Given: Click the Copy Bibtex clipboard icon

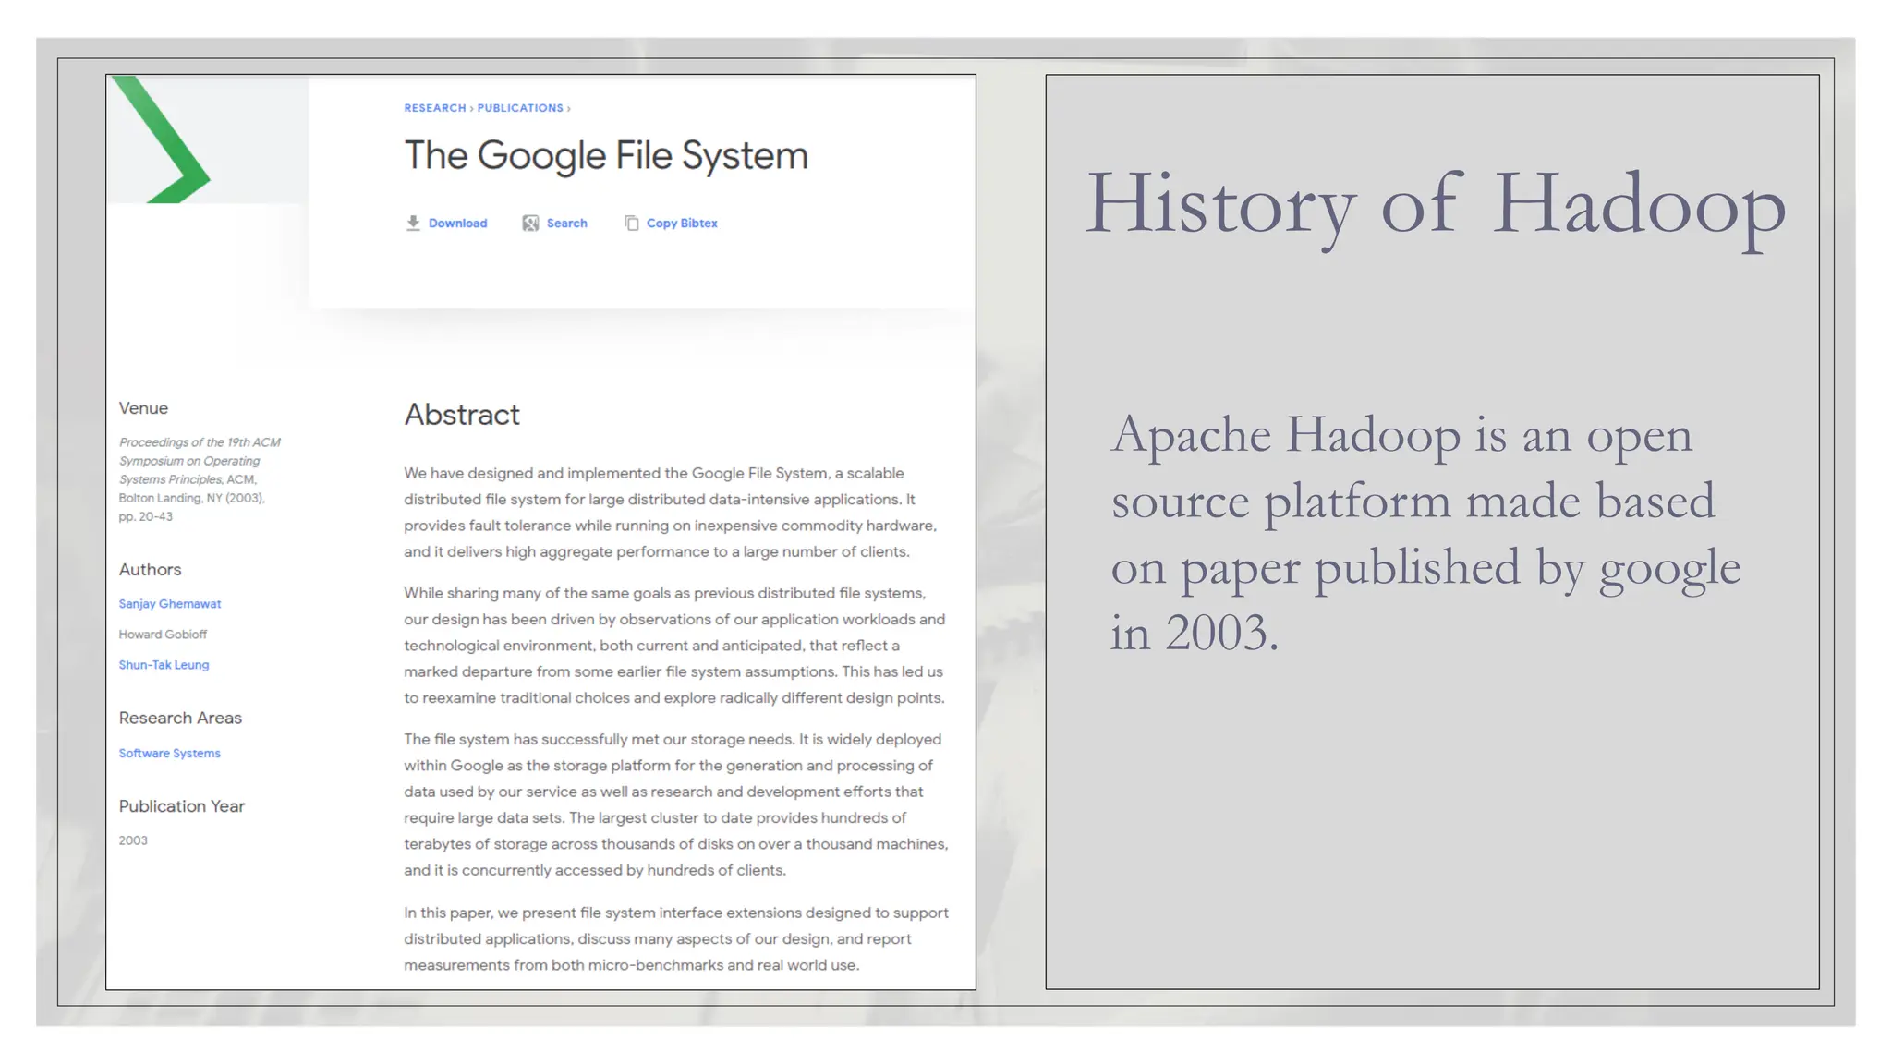Looking at the screenshot, I should tap(632, 223).
